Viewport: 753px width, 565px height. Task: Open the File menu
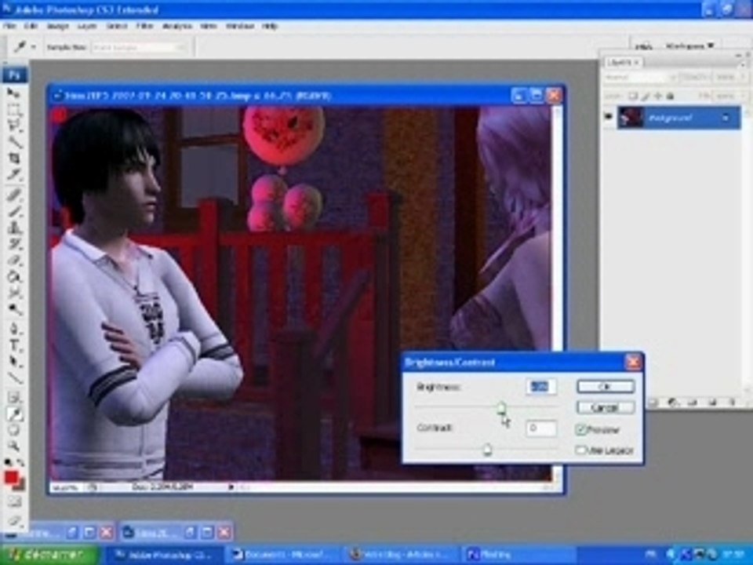point(9,26)
